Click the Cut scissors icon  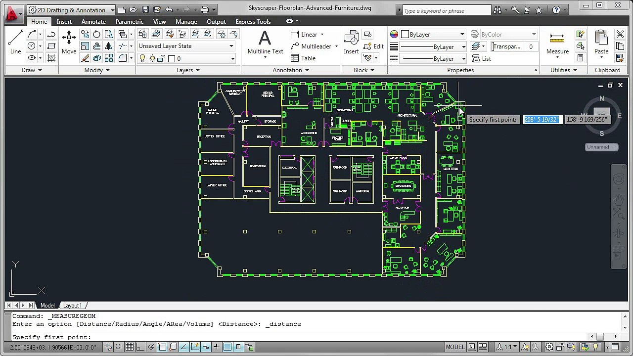pos(620,34)
